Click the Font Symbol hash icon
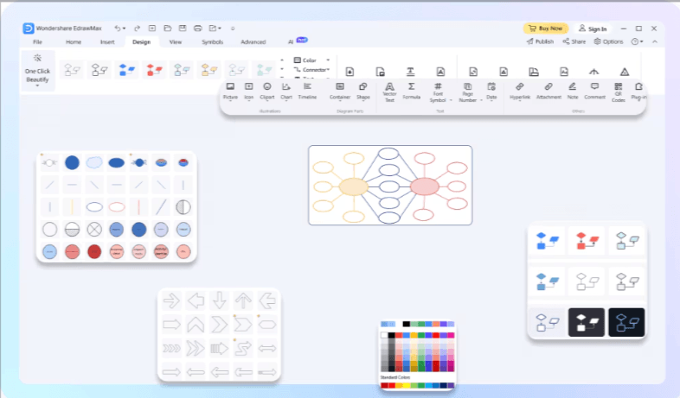Image resolution: width=680 pixels, height=398 pixels. point(438,86)
